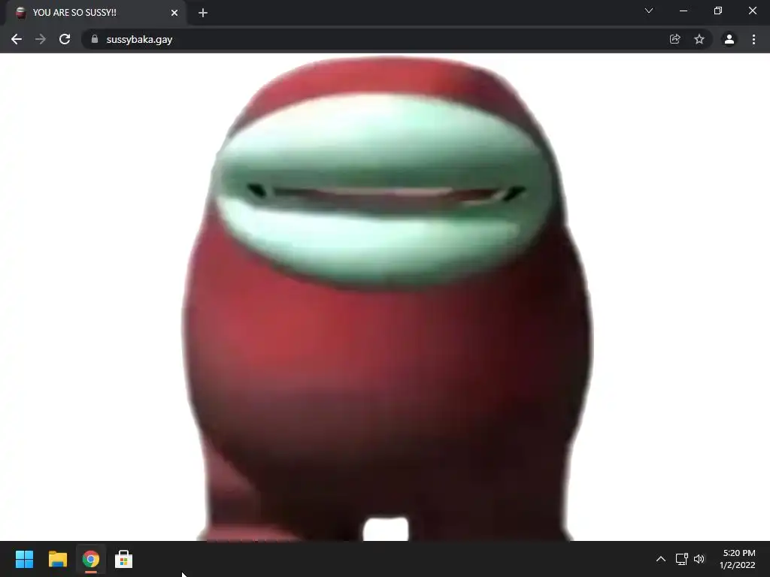Select the YOU ARE SO SUSSY!! tab
The width and height of the screenshot is (770, 577).
(96, 13)
